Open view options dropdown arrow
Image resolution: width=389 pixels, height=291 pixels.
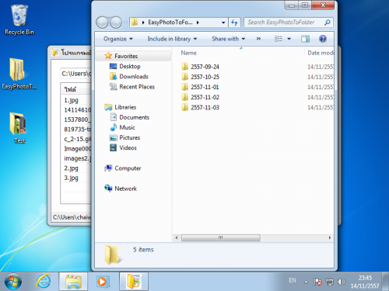coord(289,39)
